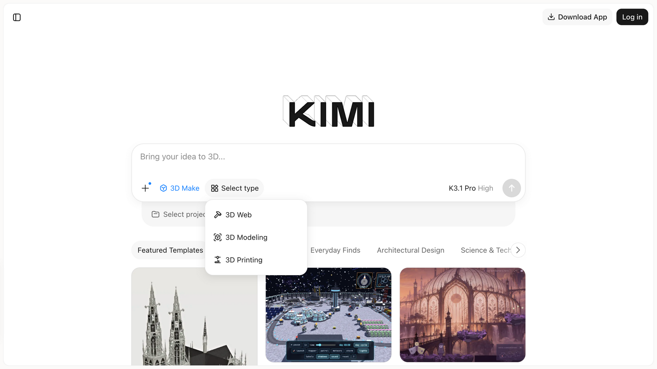The image size is (657, 369).
Task: Click the Download App button
Action: pyautogui.click(x=577, y=17)
